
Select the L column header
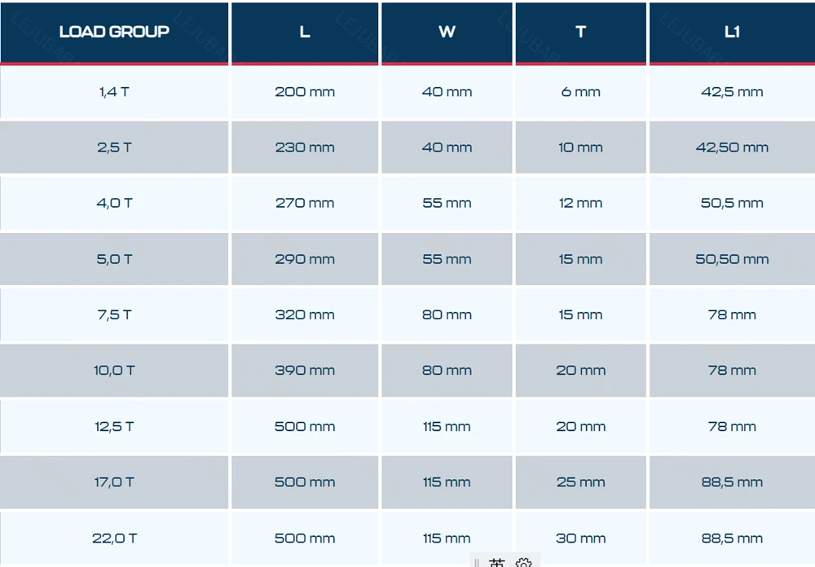coord(305,33)
